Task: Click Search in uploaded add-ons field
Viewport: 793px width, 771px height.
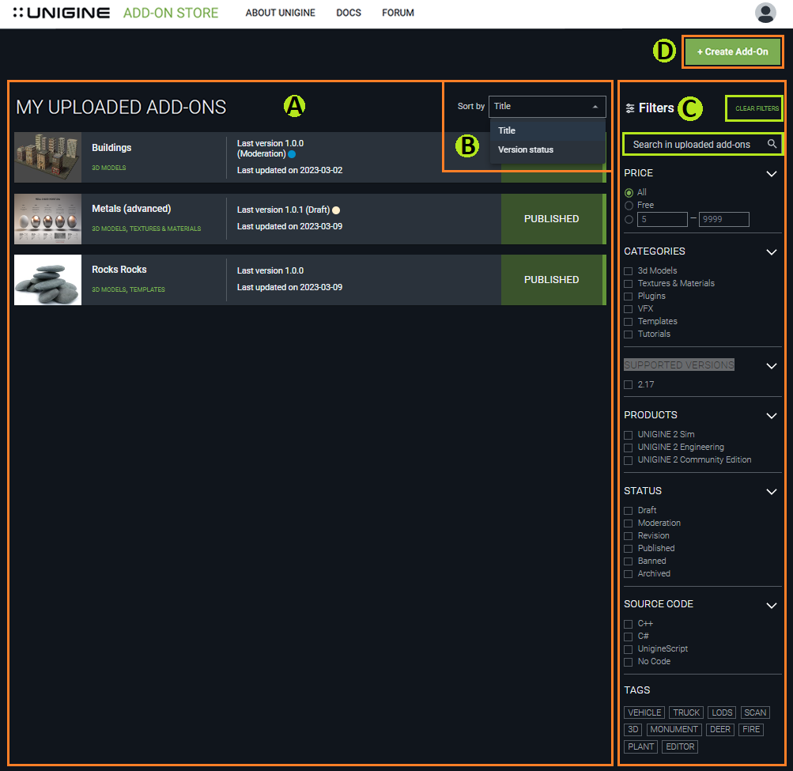Action: (x=703, y=144)
